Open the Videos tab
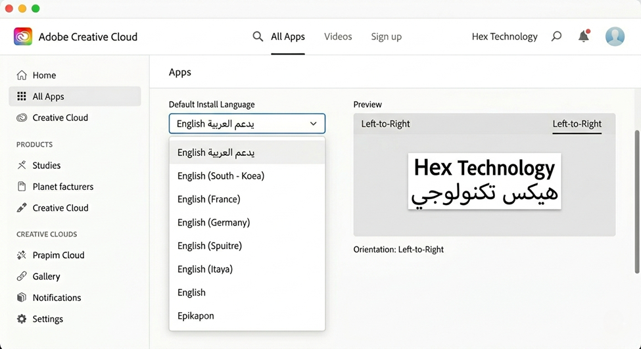The width and height of the screenshot is (641, 349). 338,36
